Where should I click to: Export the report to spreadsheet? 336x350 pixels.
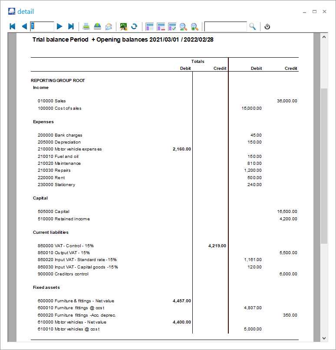click(123, 26)
